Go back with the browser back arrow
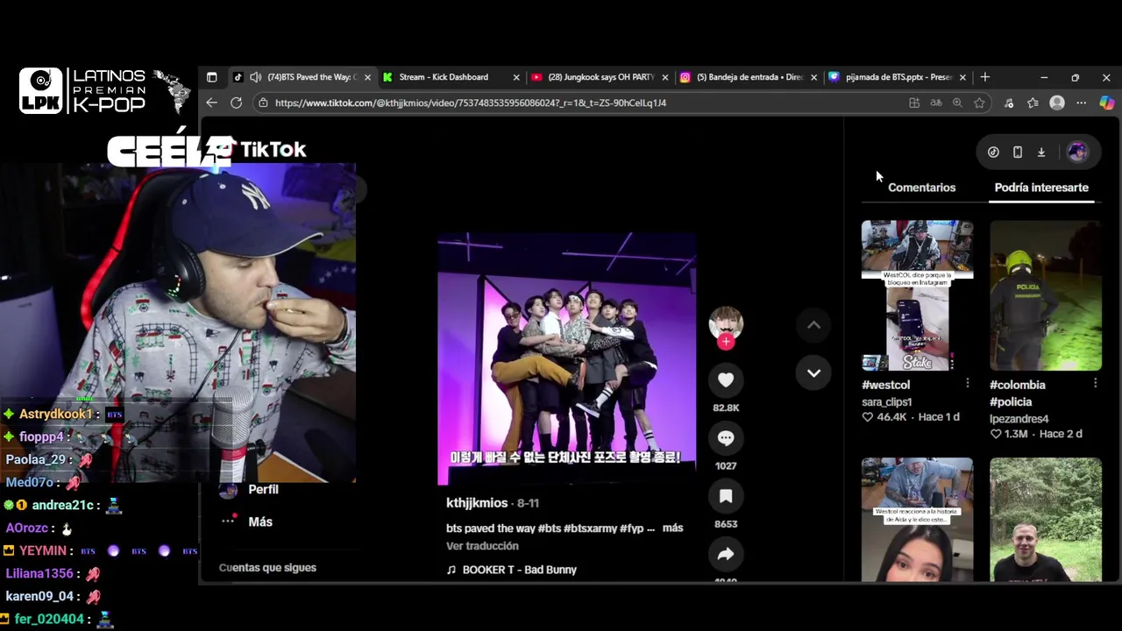The width and height of the screenshot is (1122, 631). click(211, 103)
